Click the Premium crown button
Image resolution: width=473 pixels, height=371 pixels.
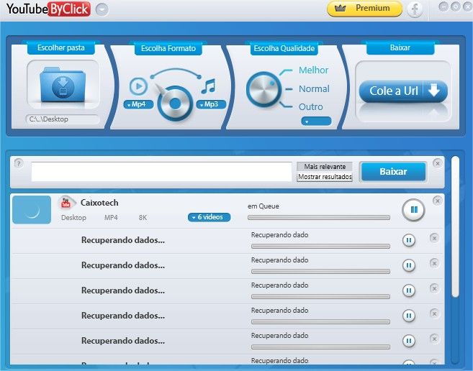coord(364,8)
